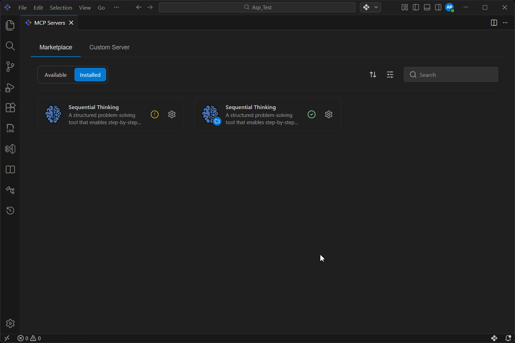Click the sort arrows icon beside the search box

point(373,75)
